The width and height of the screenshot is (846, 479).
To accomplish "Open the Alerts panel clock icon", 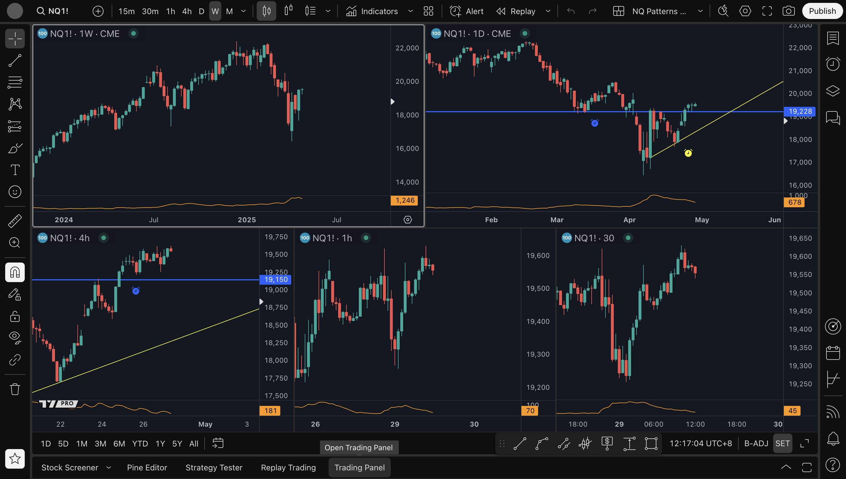I will pos(832,64).
